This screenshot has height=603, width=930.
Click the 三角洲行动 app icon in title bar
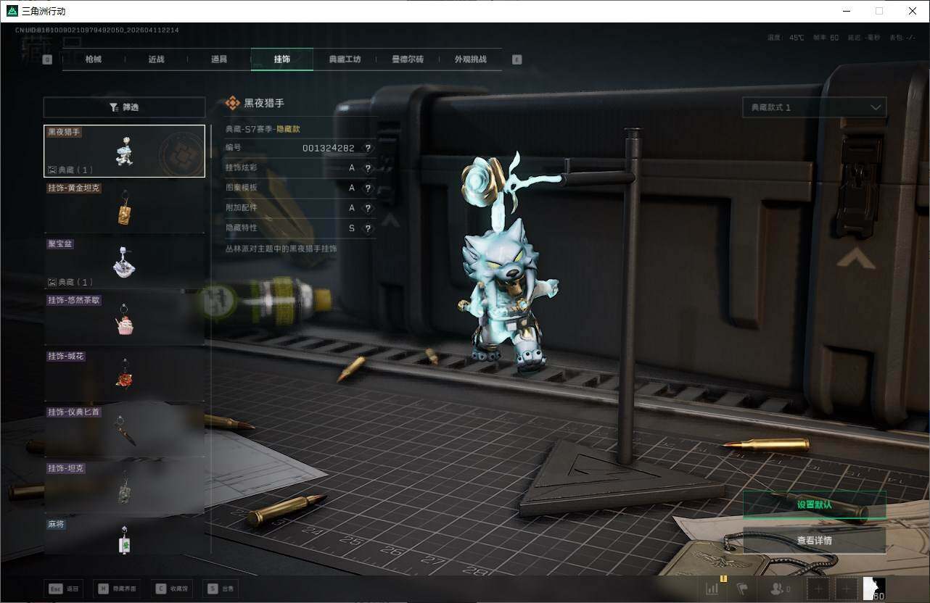point(11,11)
